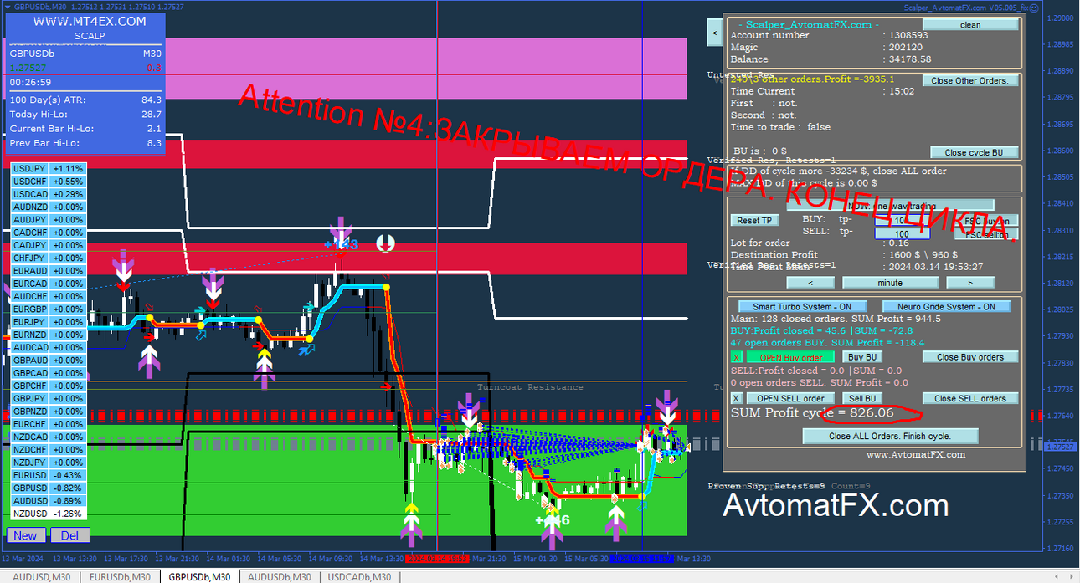Click the blue highlighted date label on time axis
The width and height of the screenshot is (1080, 583).
pyautogui.click(x=641, y=559)
